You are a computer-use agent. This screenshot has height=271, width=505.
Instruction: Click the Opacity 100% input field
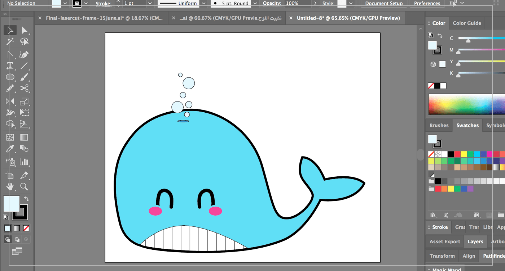pos(298,3)
